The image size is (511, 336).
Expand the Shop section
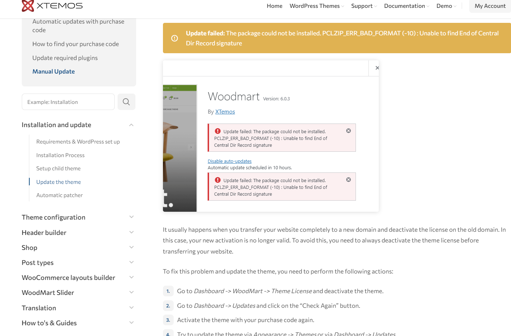(131, 247)
